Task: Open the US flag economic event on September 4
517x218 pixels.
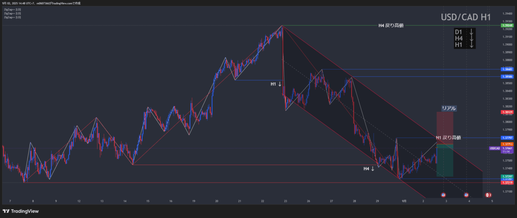Action: pos(467,195)
